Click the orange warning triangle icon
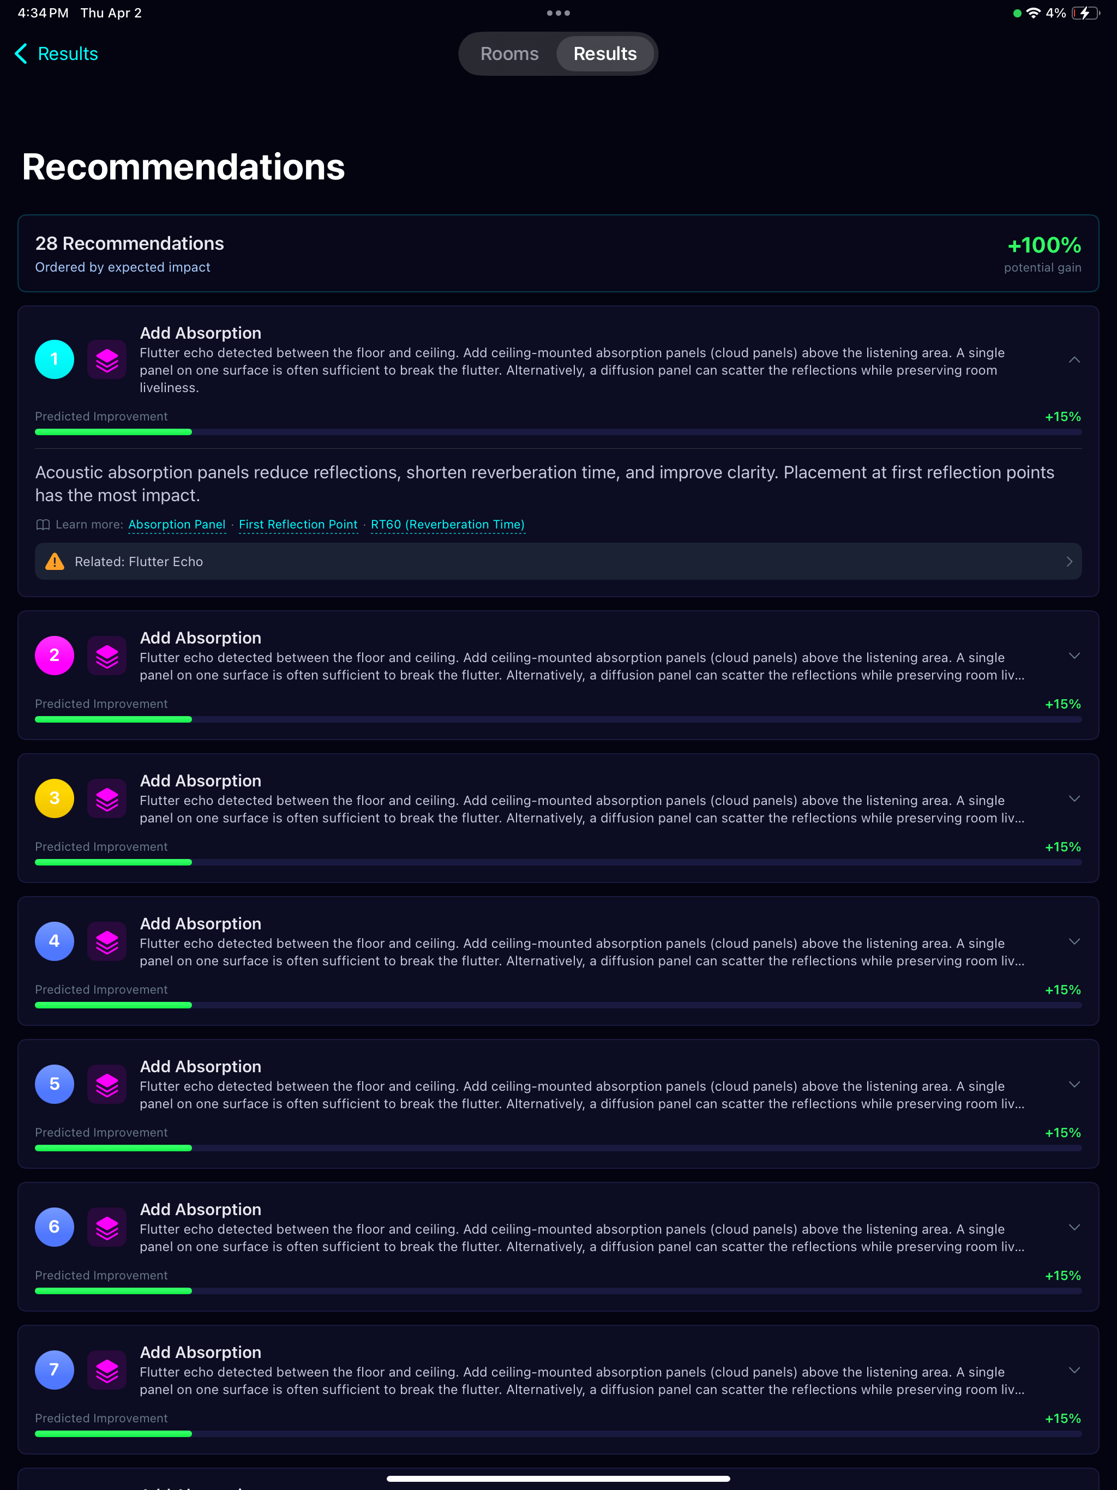Viewport: 1117px width, 1490px height. [55, 562]
